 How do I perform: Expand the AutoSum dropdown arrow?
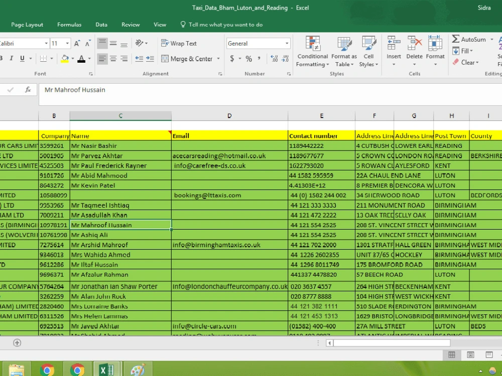point(492,39)
